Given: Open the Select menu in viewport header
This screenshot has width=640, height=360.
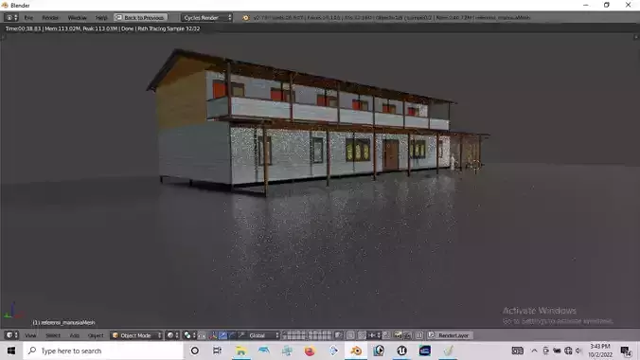Looking at the screenshot, I should click(53, 335).
